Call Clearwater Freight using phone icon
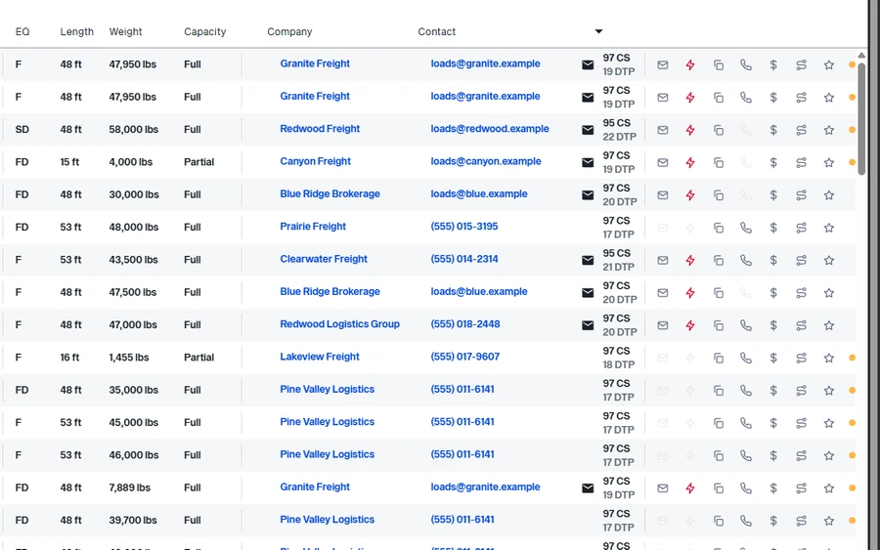This screenshot has height=550, width=880. (746, 260)
